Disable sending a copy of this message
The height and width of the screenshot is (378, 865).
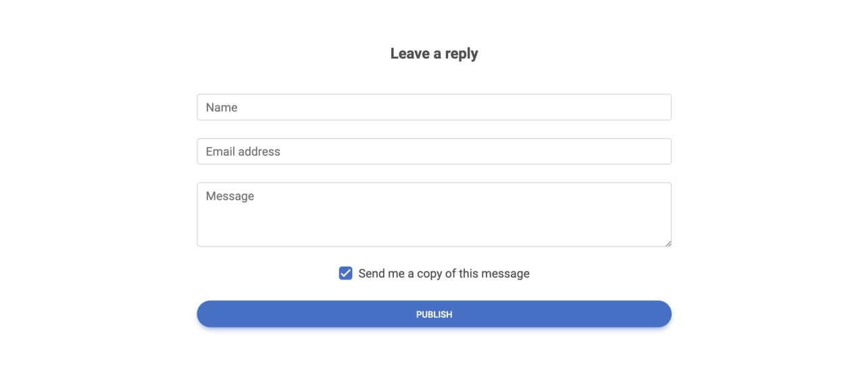(x=345, y=273)
